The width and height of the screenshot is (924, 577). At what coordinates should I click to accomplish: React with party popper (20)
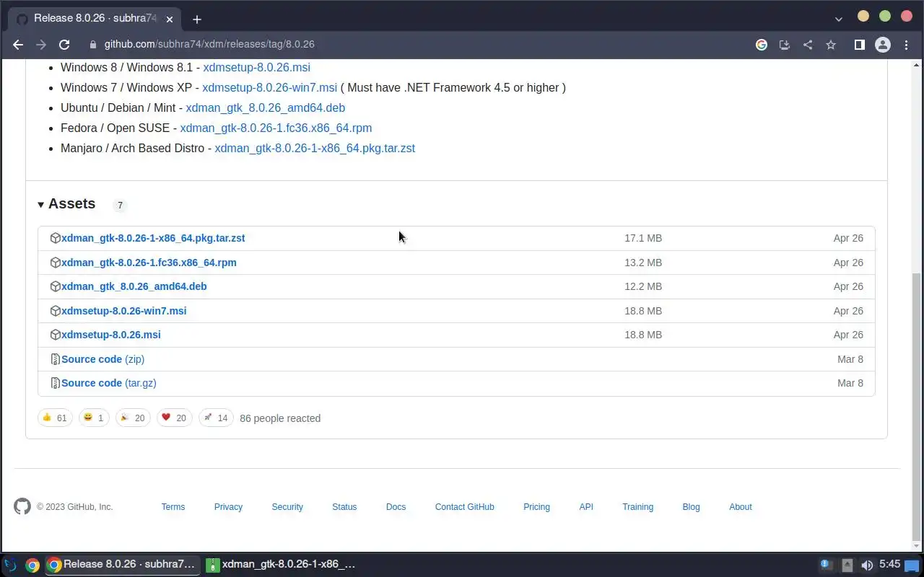click(x=133, y=418)
